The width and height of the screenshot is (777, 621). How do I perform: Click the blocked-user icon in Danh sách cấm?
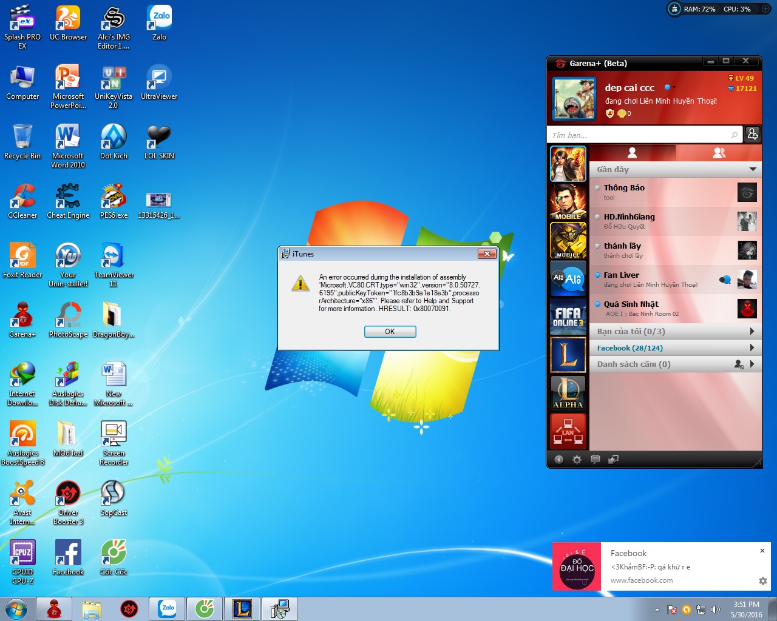(739, 364)
